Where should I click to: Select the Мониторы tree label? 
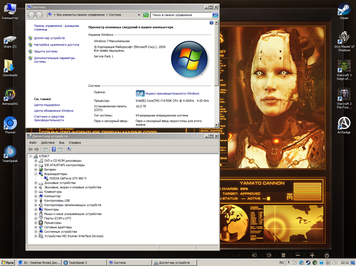(x=51, y=209)
